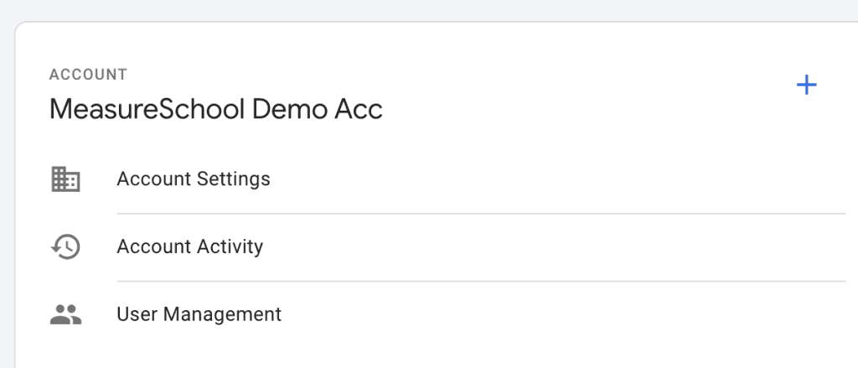
Task: Open the Account Settings menu item
Action: tap(194, 179)
